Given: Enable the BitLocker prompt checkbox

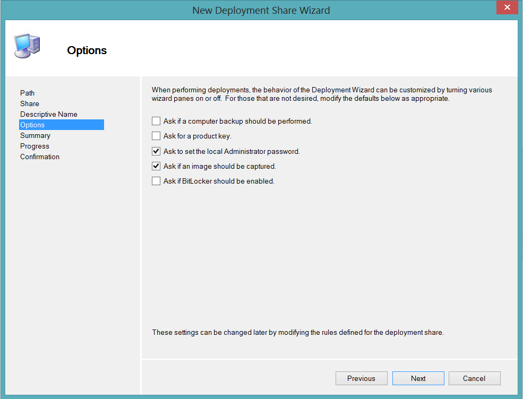Looking at the screenshot, I should click(156, 181).
